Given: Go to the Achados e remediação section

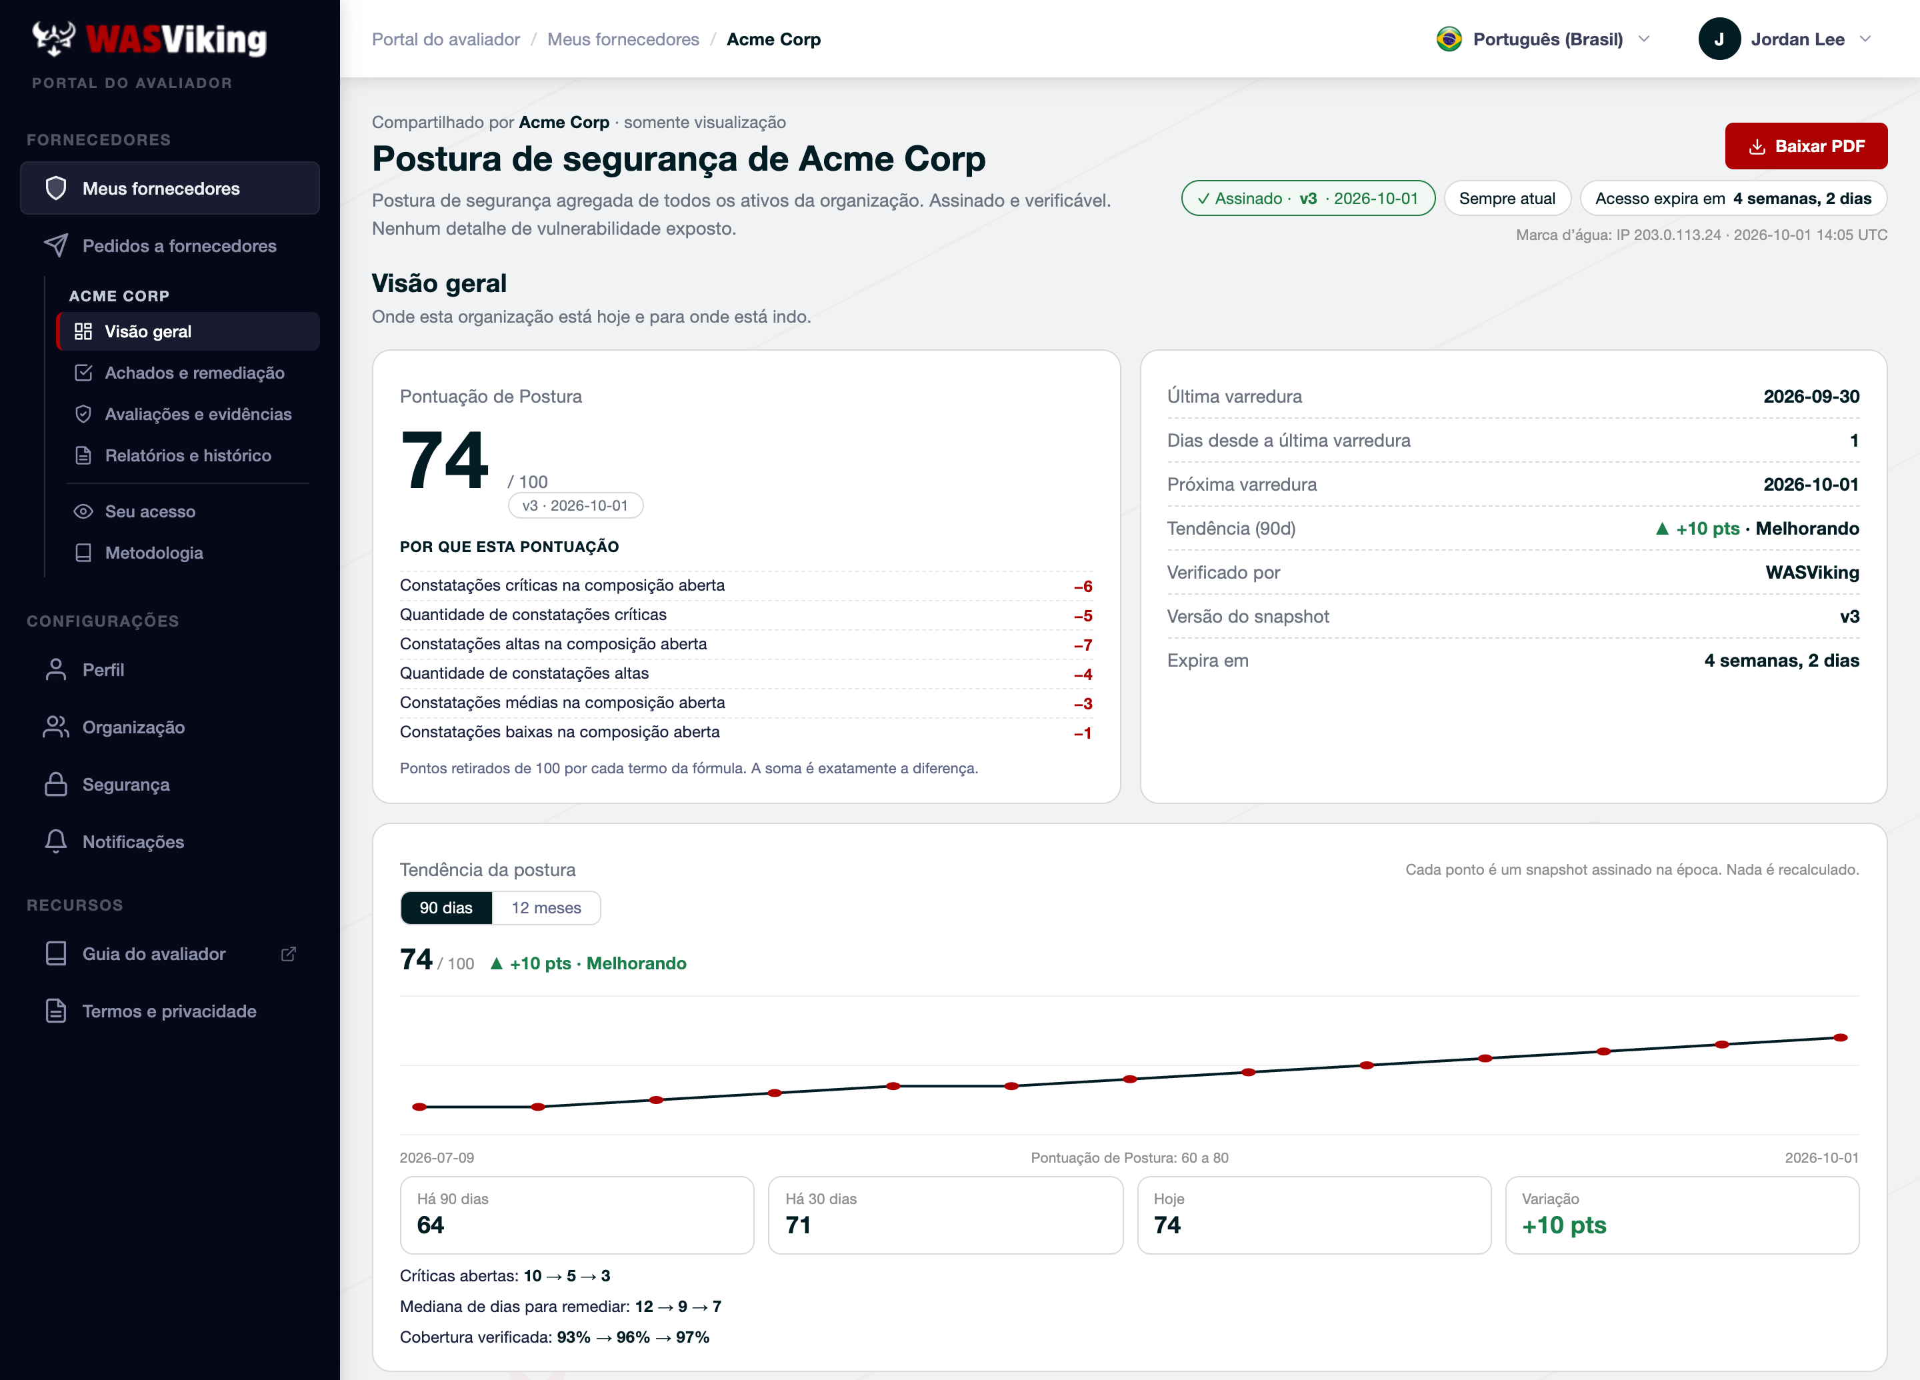Looking at the screenshot, I should pyautogui.click(x=188, y=373).
